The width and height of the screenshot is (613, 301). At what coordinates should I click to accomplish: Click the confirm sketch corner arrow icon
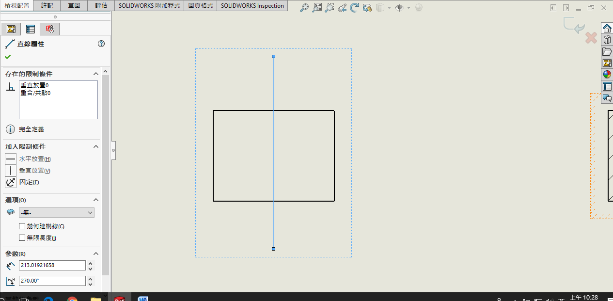point(575,26)
